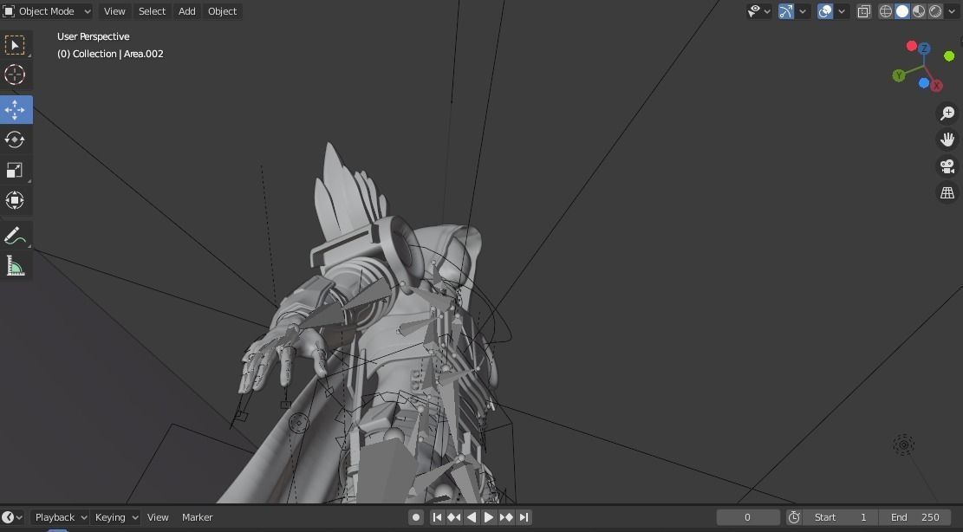Toggle X-Ray display icon
Screen dimensions: 963x532
(x=863, y=11)
